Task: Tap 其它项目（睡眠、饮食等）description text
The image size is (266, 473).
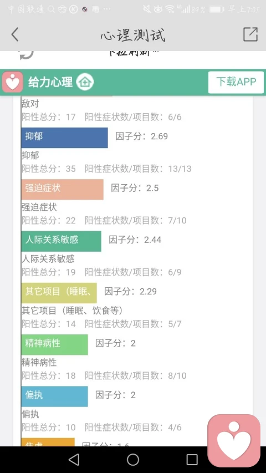Action: pyautogui.click(x=73, y=311)
